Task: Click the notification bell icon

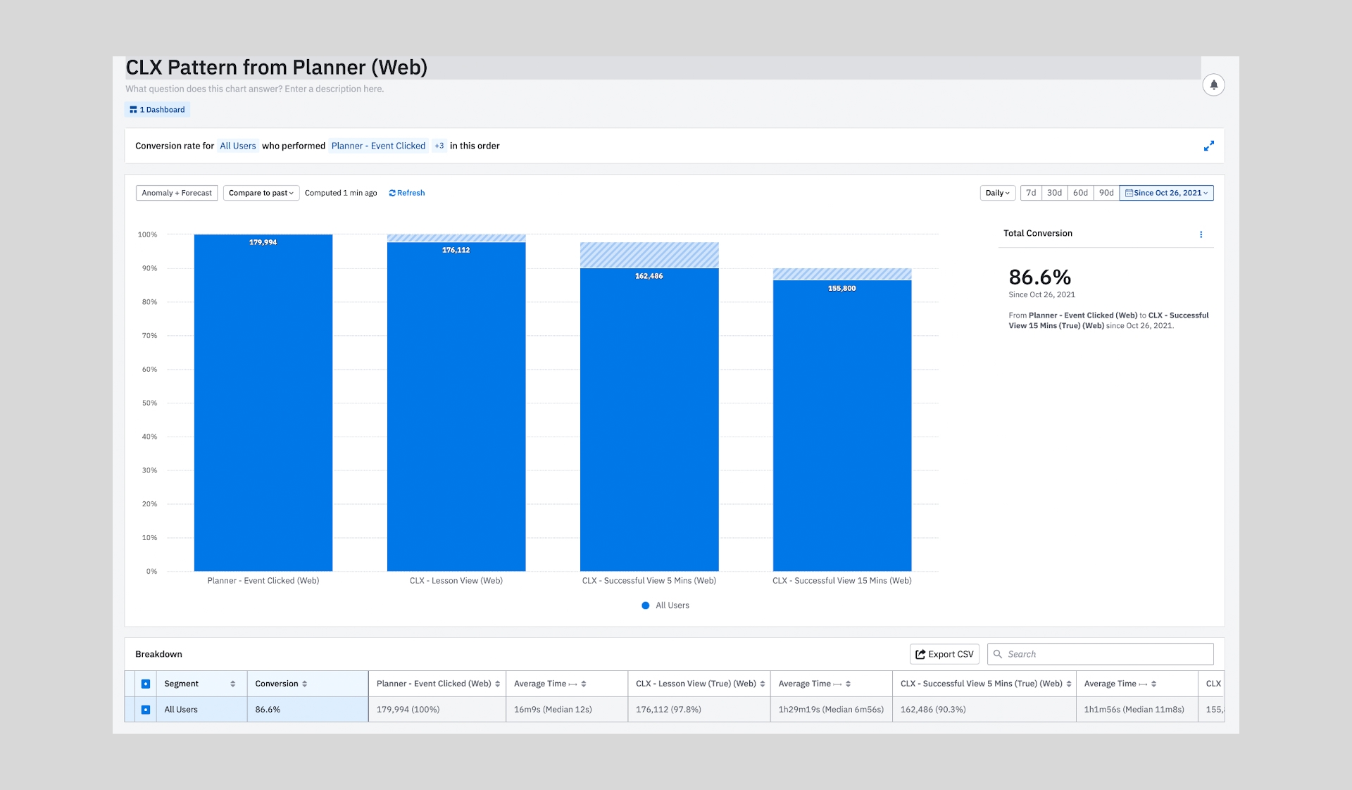Action: (1213, 85)
